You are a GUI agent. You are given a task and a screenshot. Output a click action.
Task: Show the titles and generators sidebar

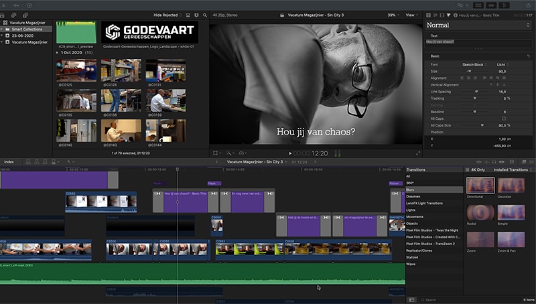pyautogui.click(x=25, y=15)
